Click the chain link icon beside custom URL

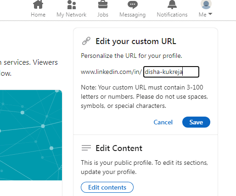pos(86,41)
